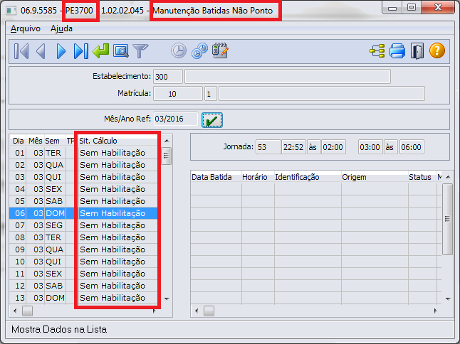Click batidas grid horizontal scroll left arrow
460x344 pixels.
click(x=197, y=311)
